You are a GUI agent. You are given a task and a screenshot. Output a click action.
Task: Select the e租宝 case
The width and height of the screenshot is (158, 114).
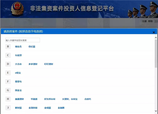[x=18, y=73]
